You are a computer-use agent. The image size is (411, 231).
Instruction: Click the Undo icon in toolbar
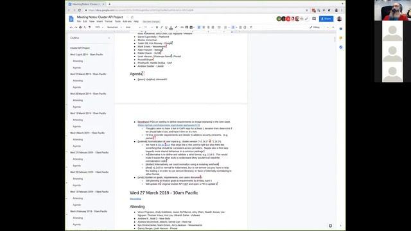pos(71,27)
